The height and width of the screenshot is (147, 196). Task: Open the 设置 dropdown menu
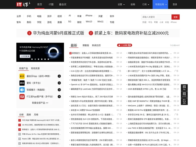(x=121, y=5)
